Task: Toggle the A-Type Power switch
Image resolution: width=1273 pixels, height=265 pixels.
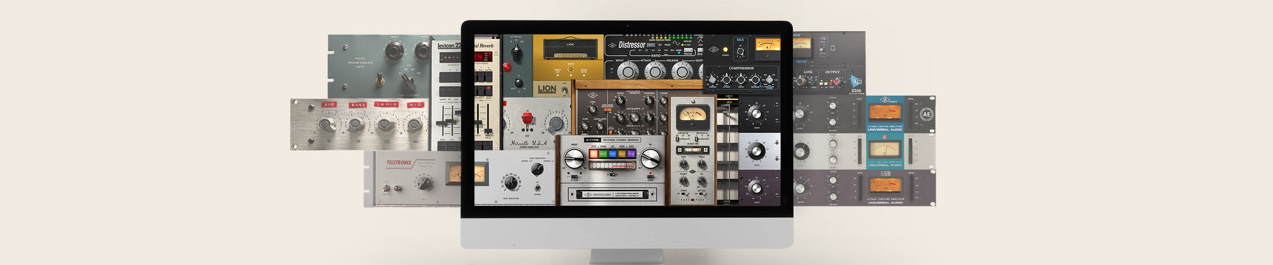Action: [x=651, y=176]
